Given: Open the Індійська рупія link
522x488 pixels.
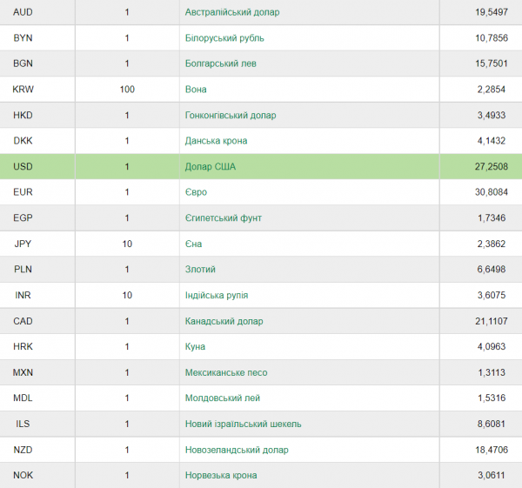Looking at the screenshot, I should (217, 295).
